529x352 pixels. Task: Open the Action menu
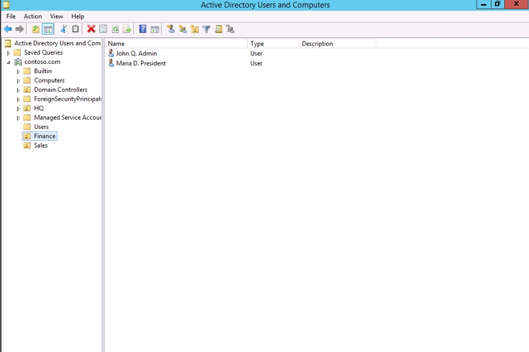33,16
